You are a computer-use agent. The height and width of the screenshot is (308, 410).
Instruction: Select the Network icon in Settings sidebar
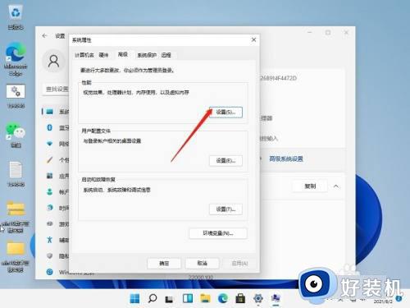(49, 144)
